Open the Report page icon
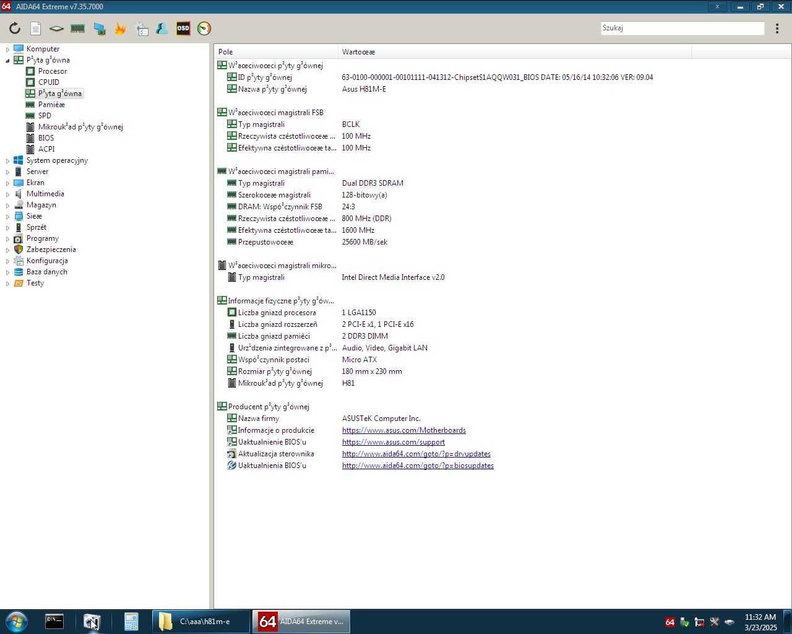Screen dimensions: 792x634 36,28
